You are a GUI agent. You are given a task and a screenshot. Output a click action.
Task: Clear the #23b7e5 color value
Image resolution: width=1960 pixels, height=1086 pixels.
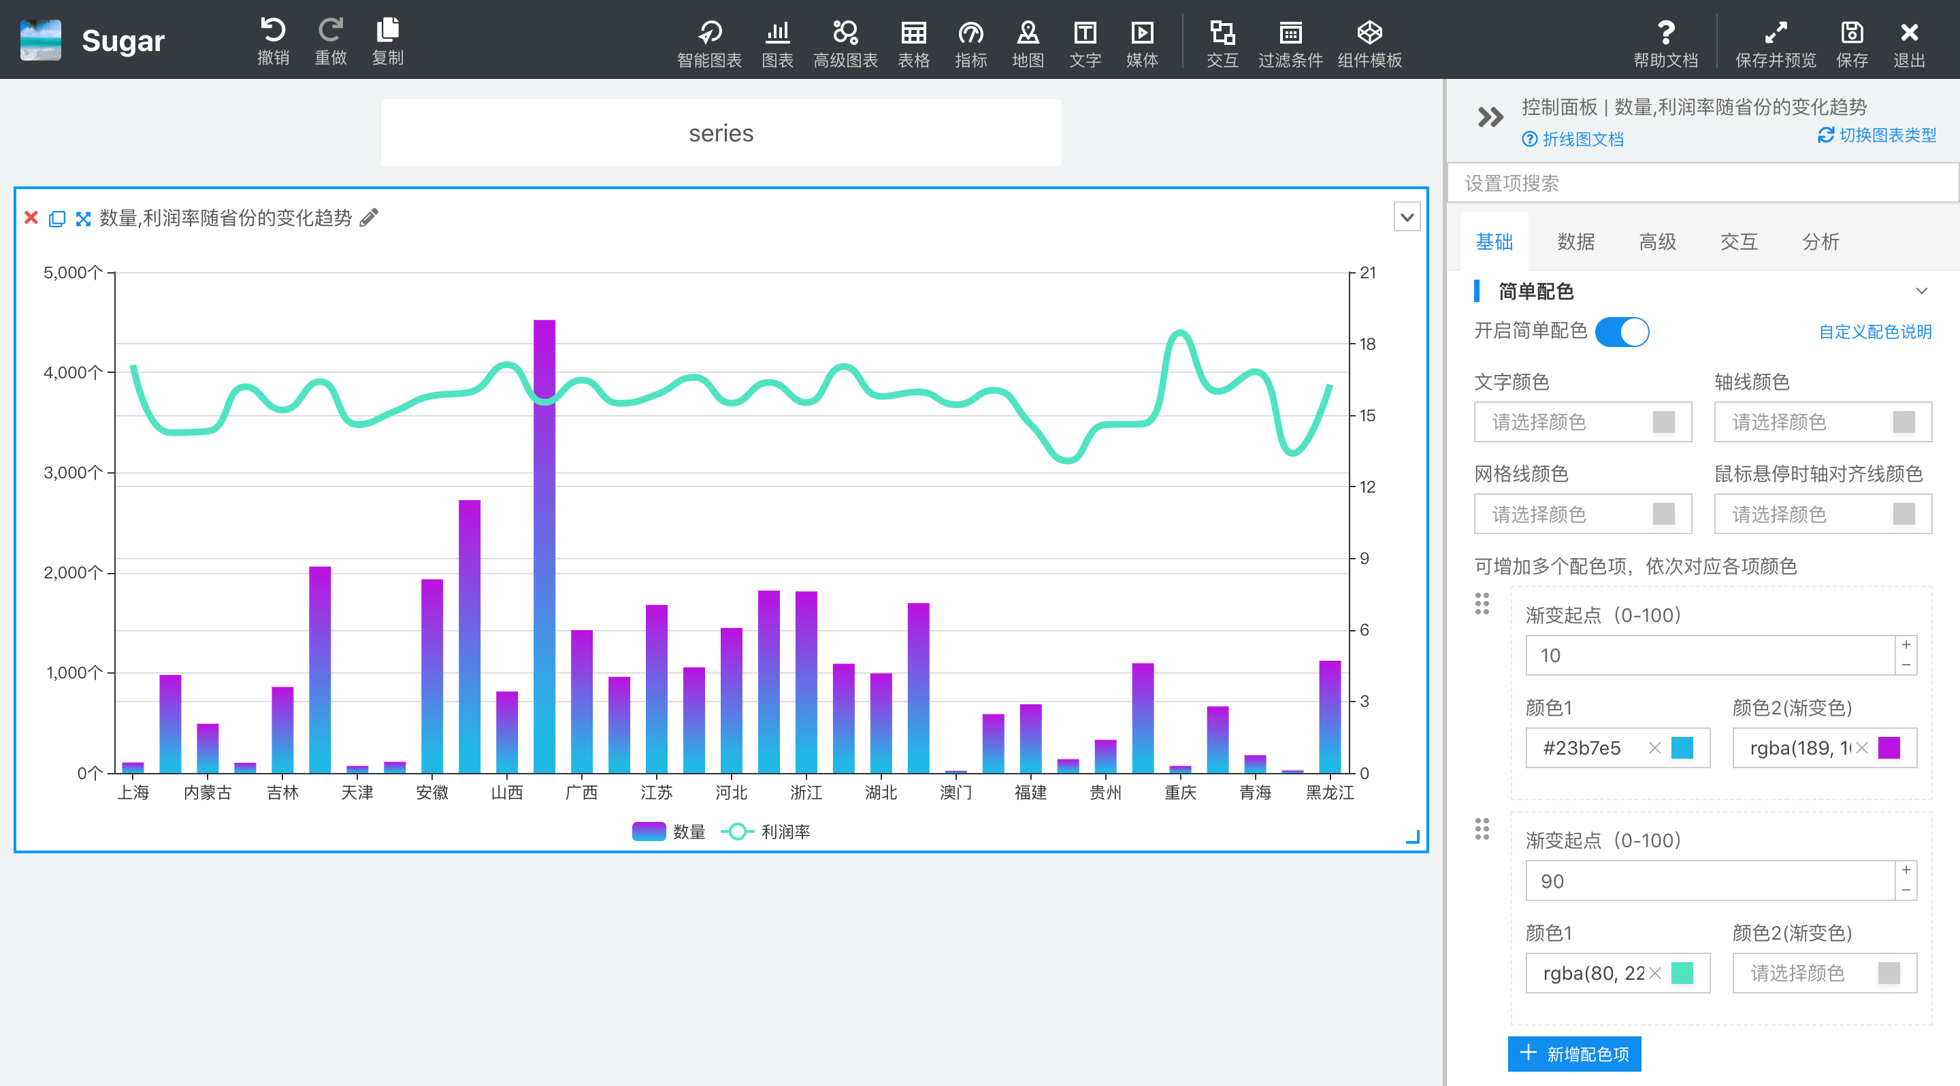[x=1654, y=748]
